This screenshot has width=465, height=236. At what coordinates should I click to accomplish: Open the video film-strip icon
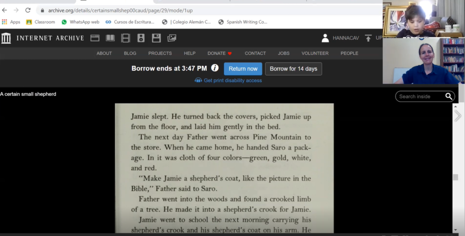pos(126,38)
